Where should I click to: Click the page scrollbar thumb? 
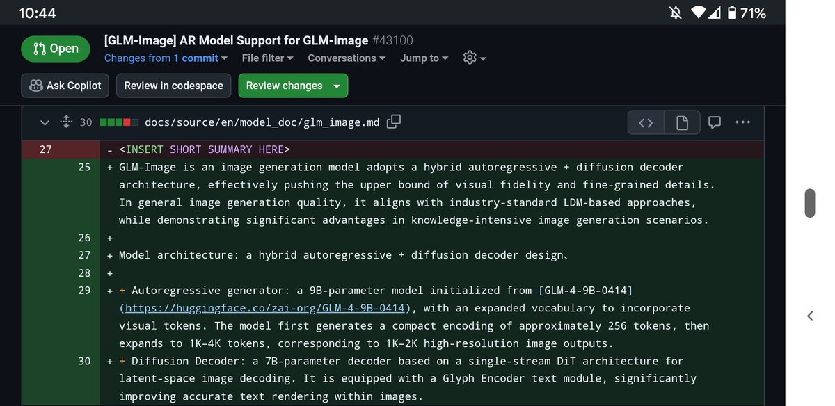(809, 203)
